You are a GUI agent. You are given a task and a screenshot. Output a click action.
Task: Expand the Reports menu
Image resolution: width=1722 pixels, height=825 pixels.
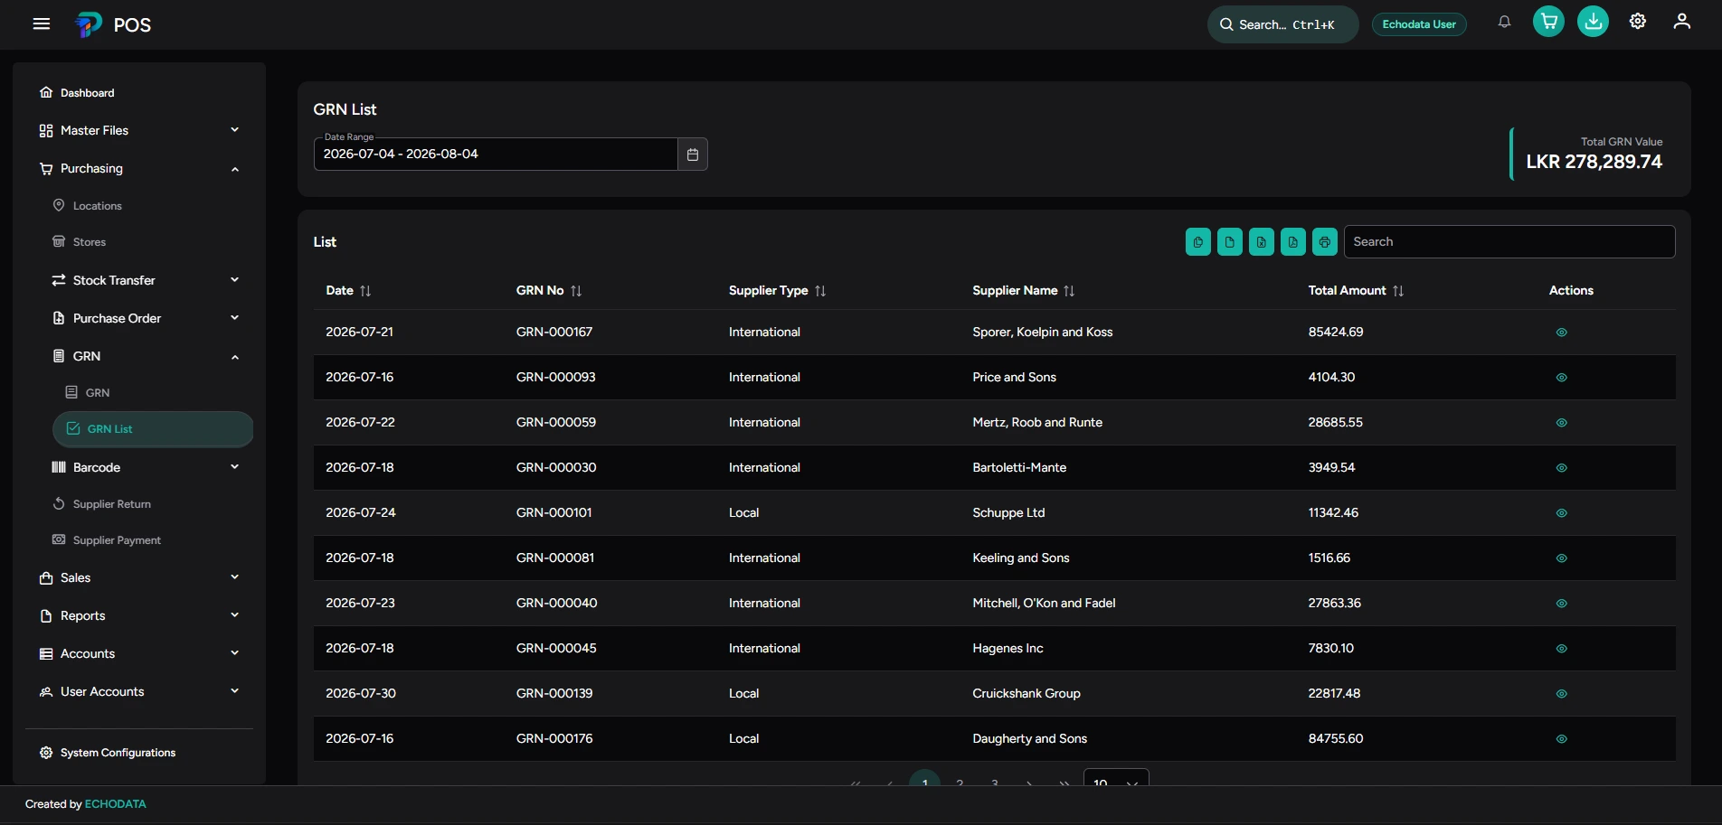tap(139, 616)
